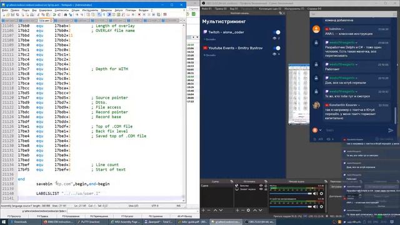Adjust the second mixer channel volume slider
Viewport: 400px width, 225px height.
click(291, 207)
